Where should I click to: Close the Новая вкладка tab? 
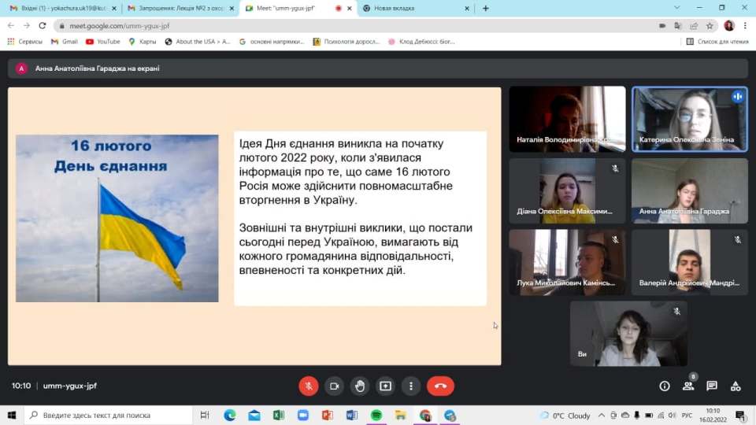[467, 8]
